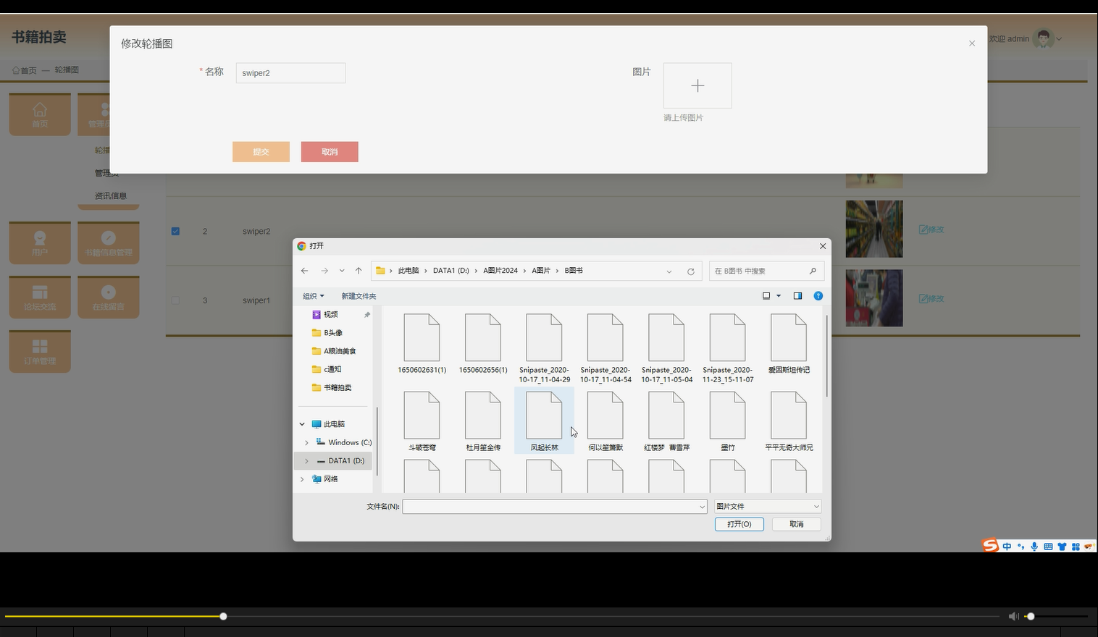Click the swiper2 row thumbnail image
This screenshot has width=1098, height=637.
(874, 229)
